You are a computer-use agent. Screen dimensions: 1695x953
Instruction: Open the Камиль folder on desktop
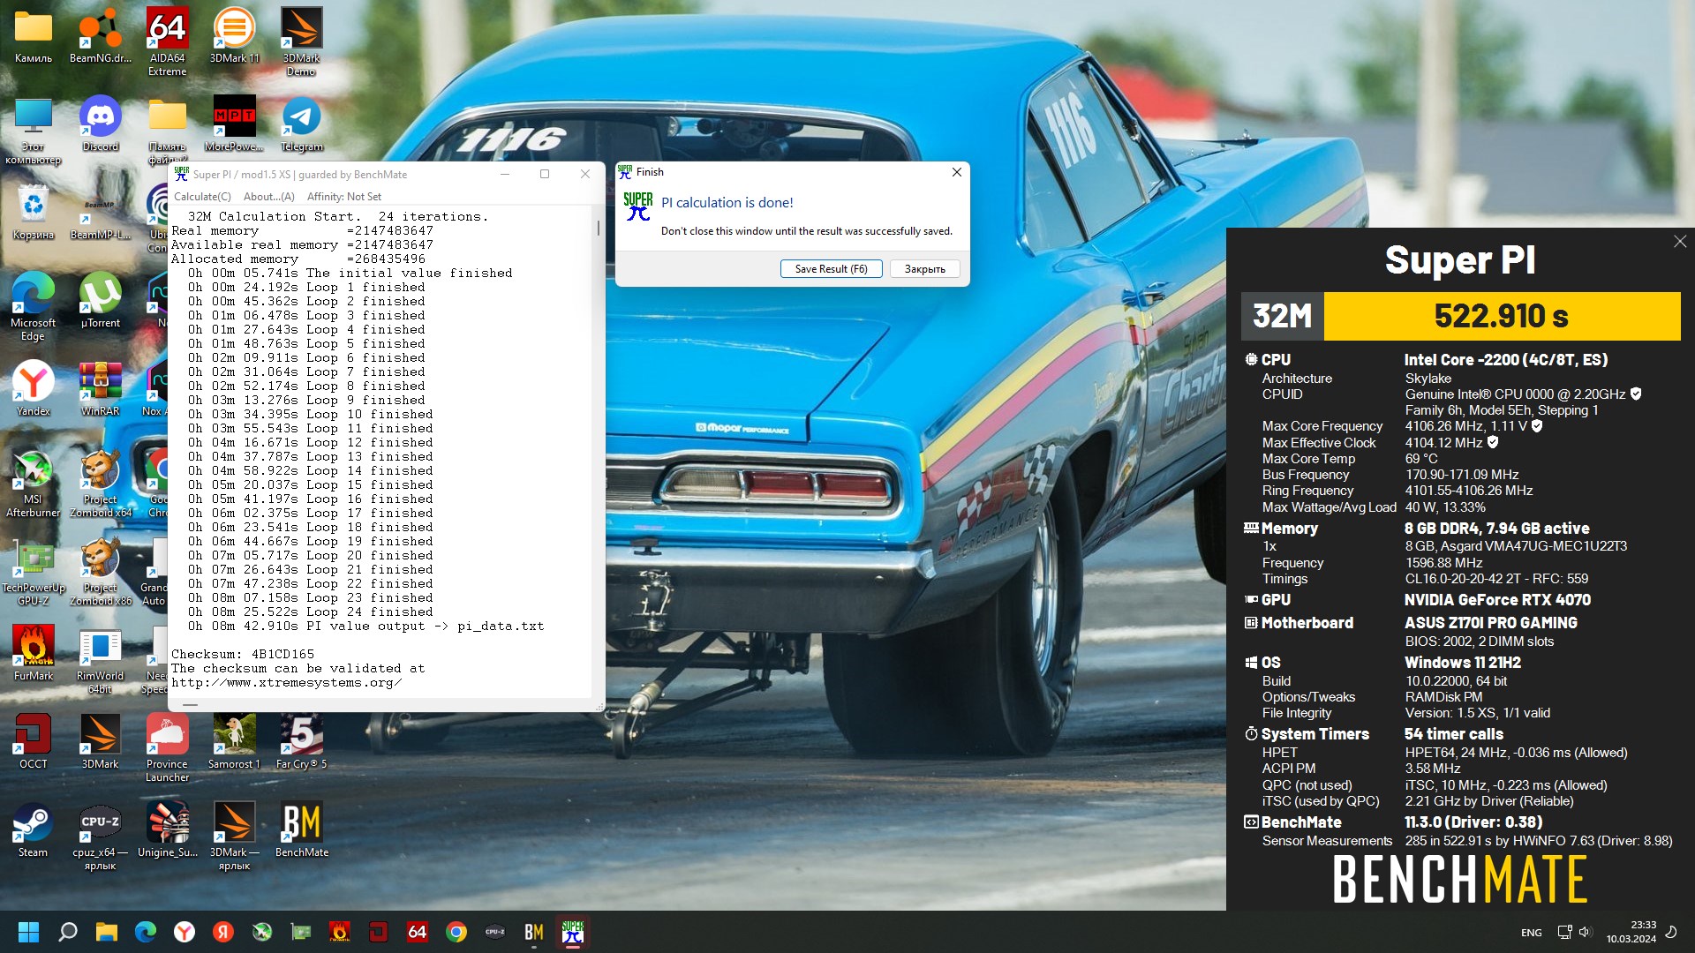click(34, 35)
